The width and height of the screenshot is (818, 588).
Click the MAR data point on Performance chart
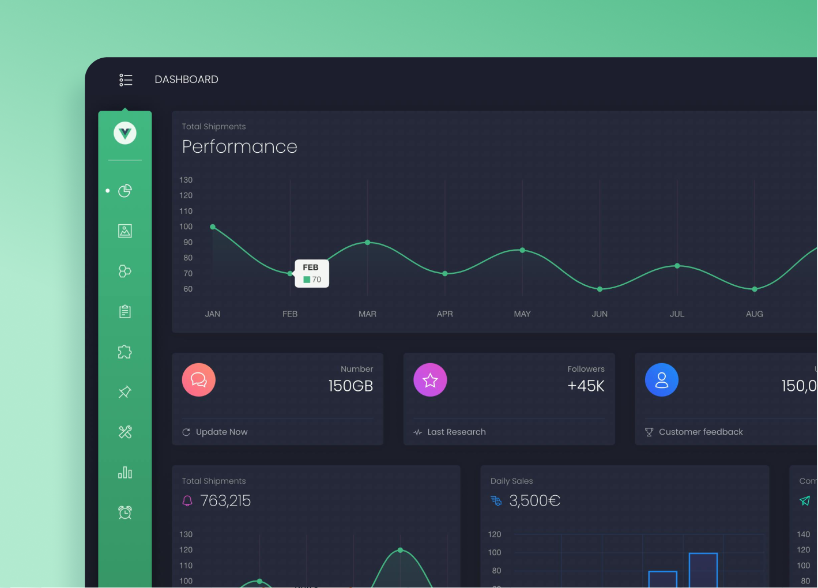click(368, 243)
